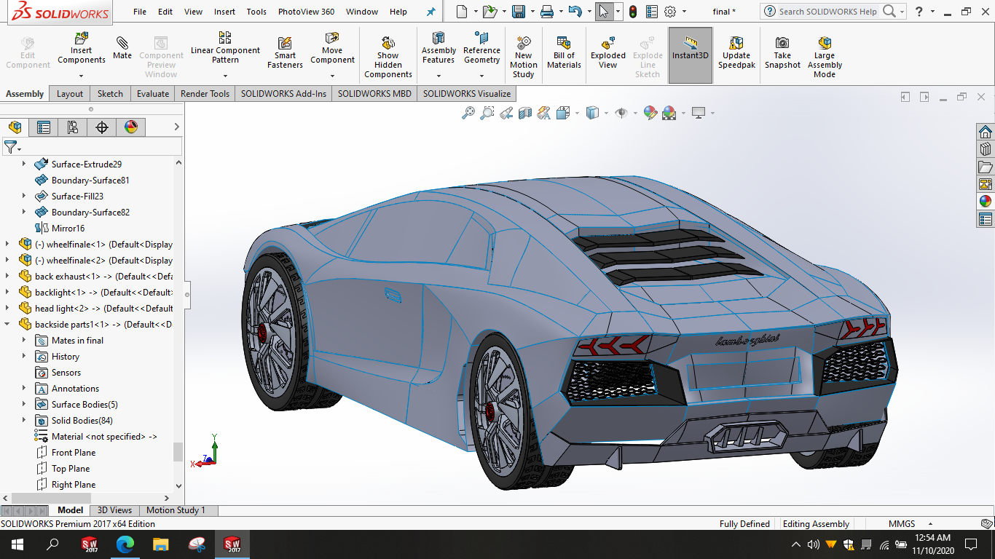The width and height of the screenshot is (995, 559).
Task: Click Show Hidden Components
Action: pos(388,56)
